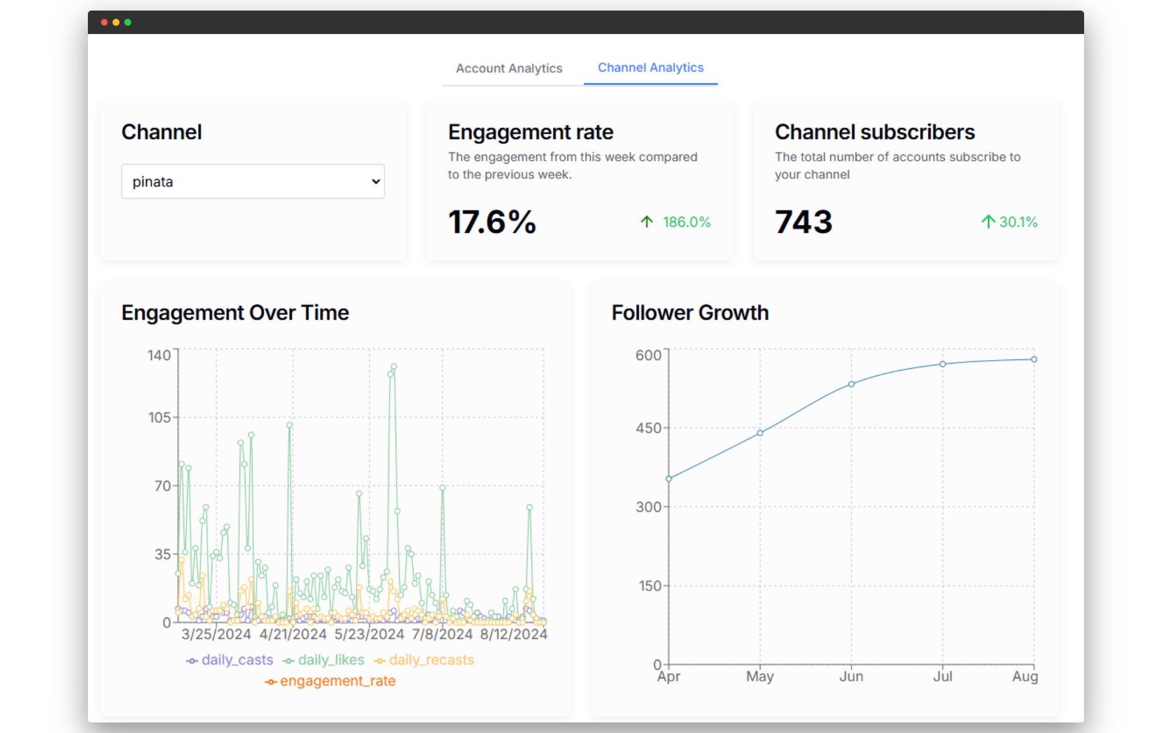Click the May data point on Follower Growth
The height and width of the screenshot is (733, 1172).
tap(760, 433)
